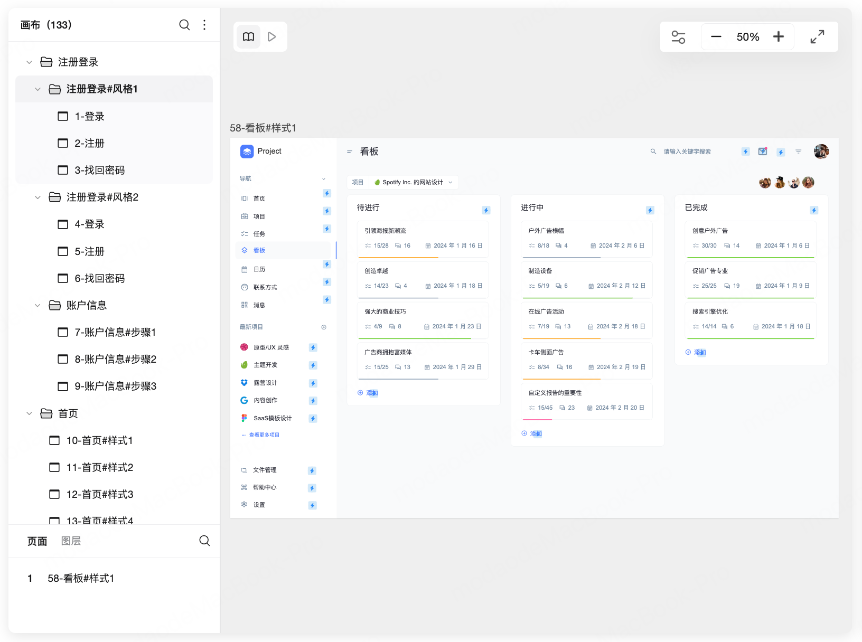Collapse the 导航 section chevron
Image resolution: width=862 pixels, height=642 pixels.
(324, 178)
